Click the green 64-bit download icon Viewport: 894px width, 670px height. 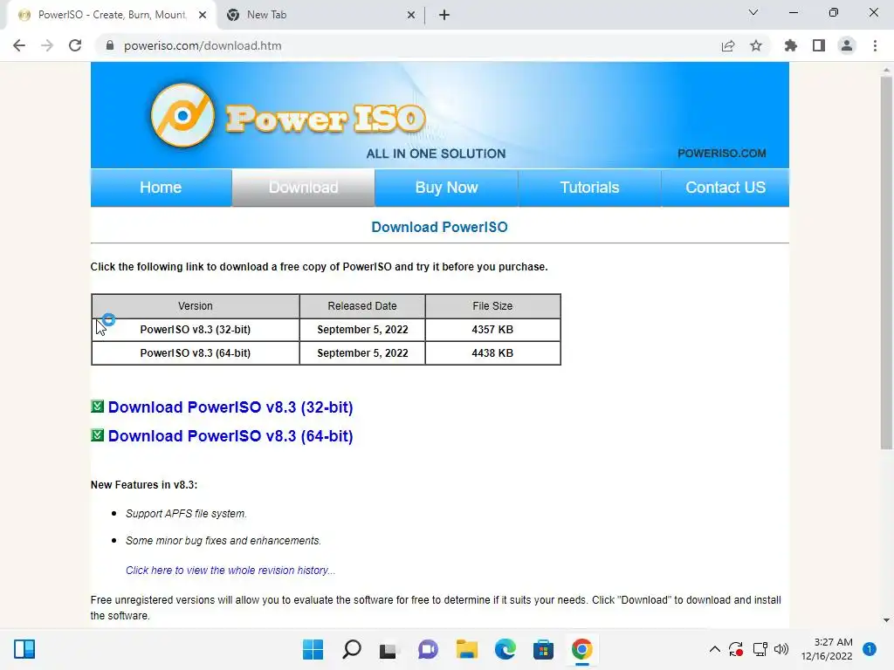click(98, 435)
